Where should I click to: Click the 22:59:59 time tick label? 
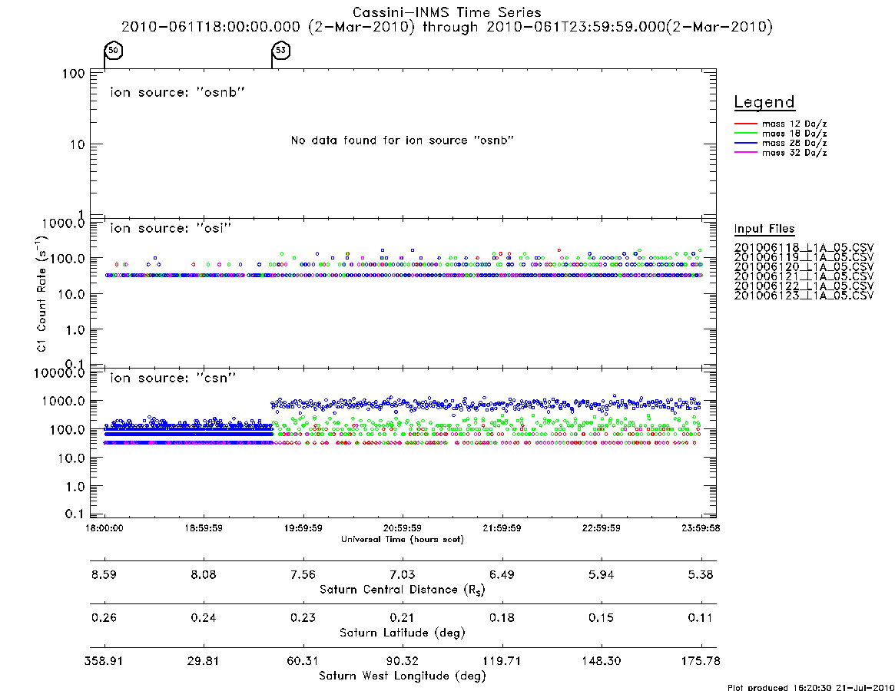601,528
